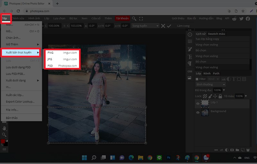Add a mask with the mask icon
The height and width of the screenshot is (164, 257).
coord(232,150)
